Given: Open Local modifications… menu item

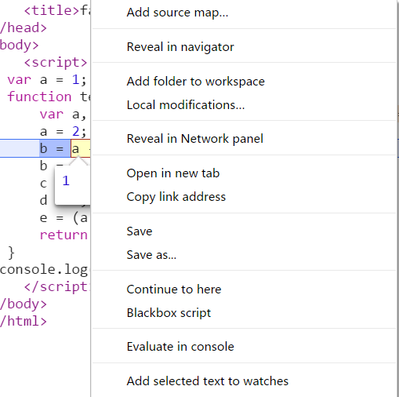Looking at the screenshot, I should (x=186, y=105).
